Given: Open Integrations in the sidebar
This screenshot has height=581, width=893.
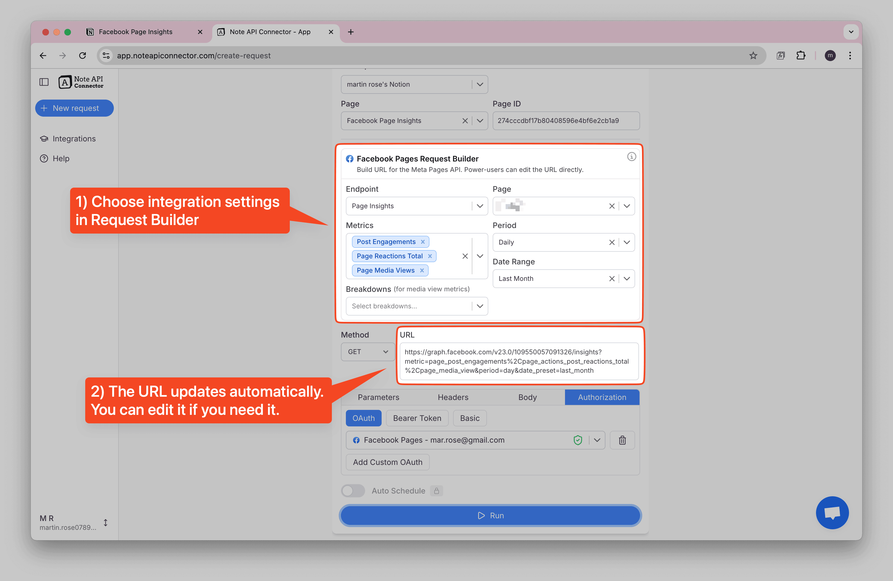Looking at the screenshot, I should point(68,138).
